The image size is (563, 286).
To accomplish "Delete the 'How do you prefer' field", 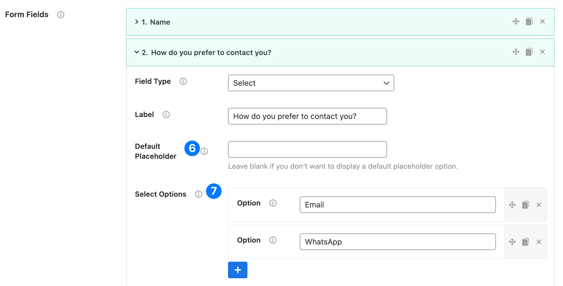I will pyautogui.click(x=542, y=52).
